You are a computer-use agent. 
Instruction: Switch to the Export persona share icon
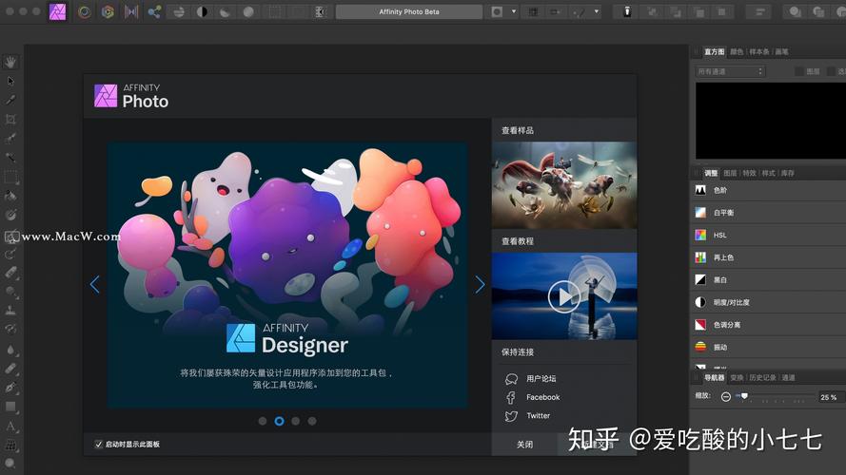click(154, 11)
